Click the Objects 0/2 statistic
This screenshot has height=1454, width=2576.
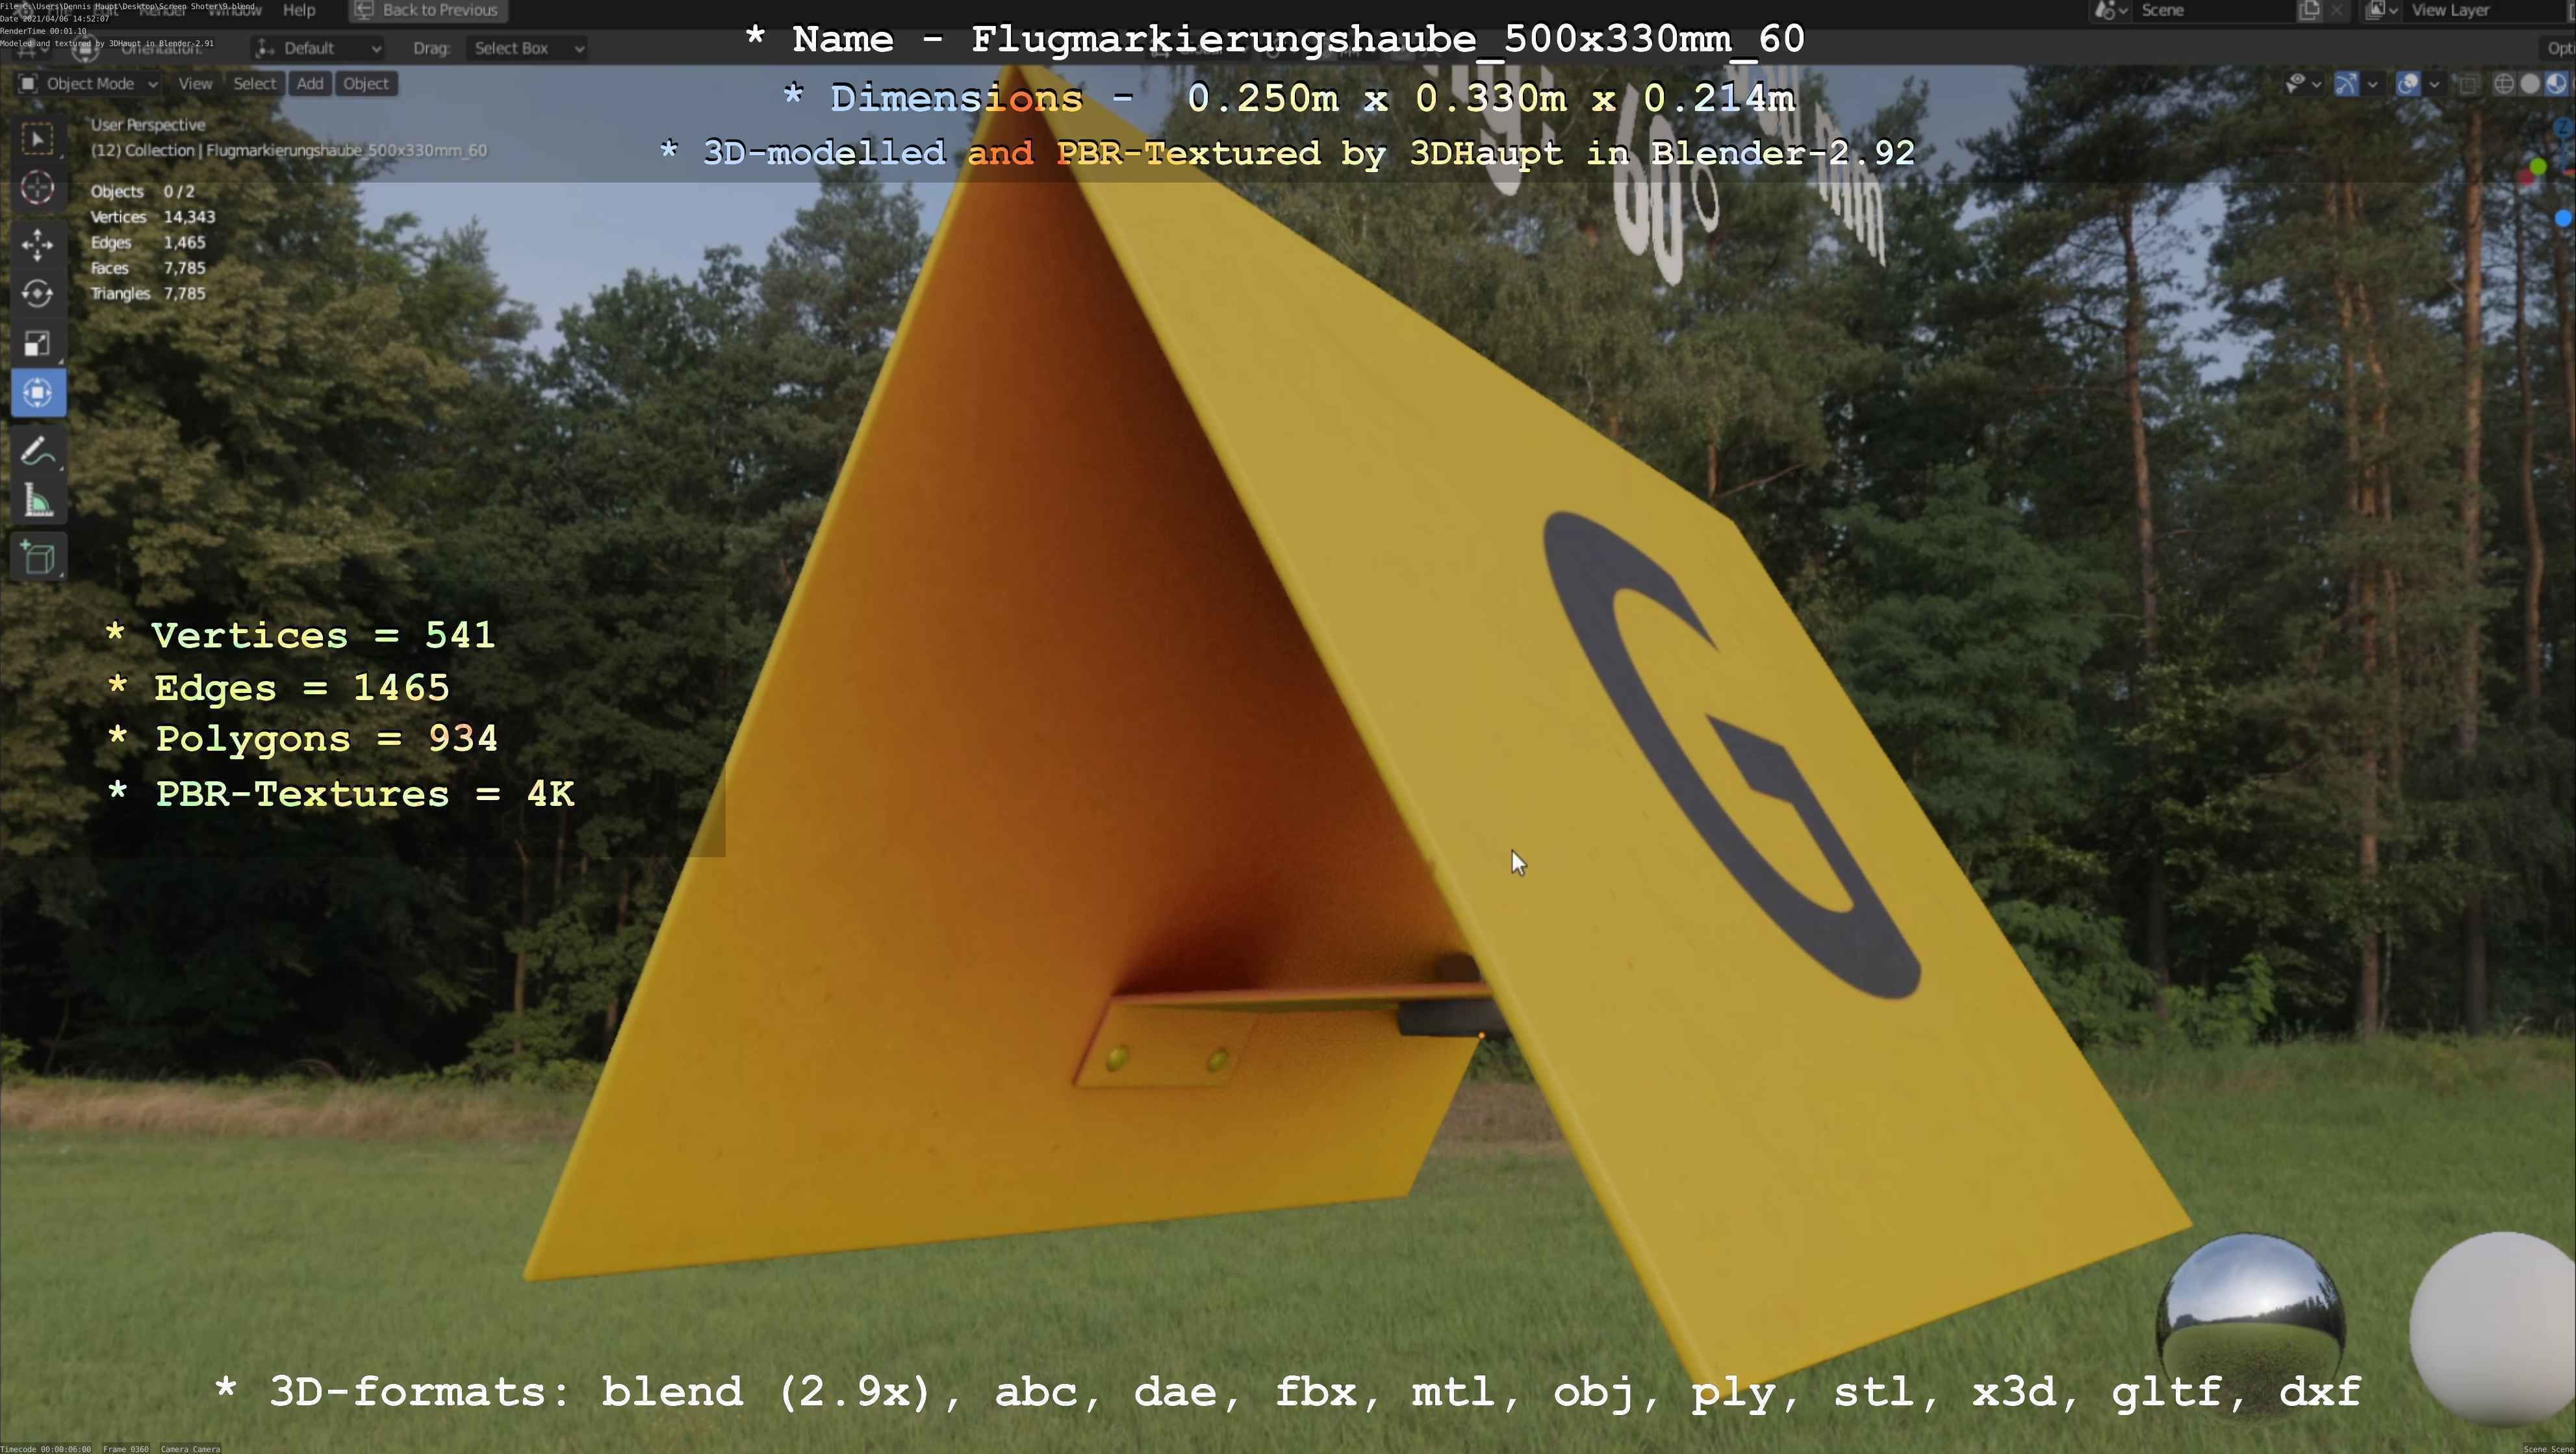coord(142,192)
